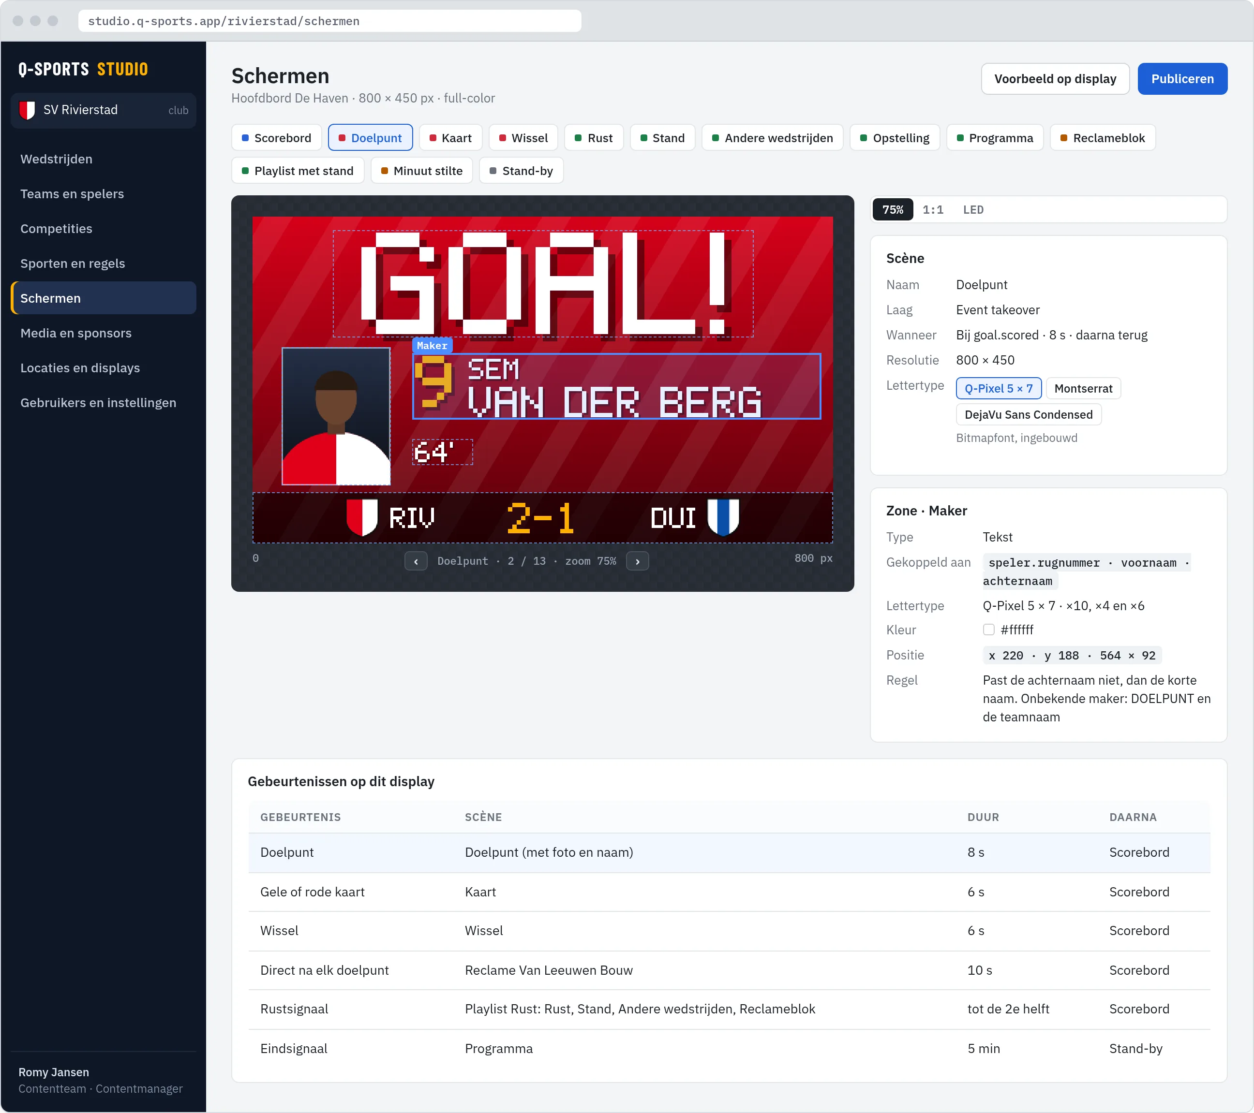Navigate to Wedstrijden in sidebar
Viewport: 1254px width, 1113px height.
pos(103,160)
